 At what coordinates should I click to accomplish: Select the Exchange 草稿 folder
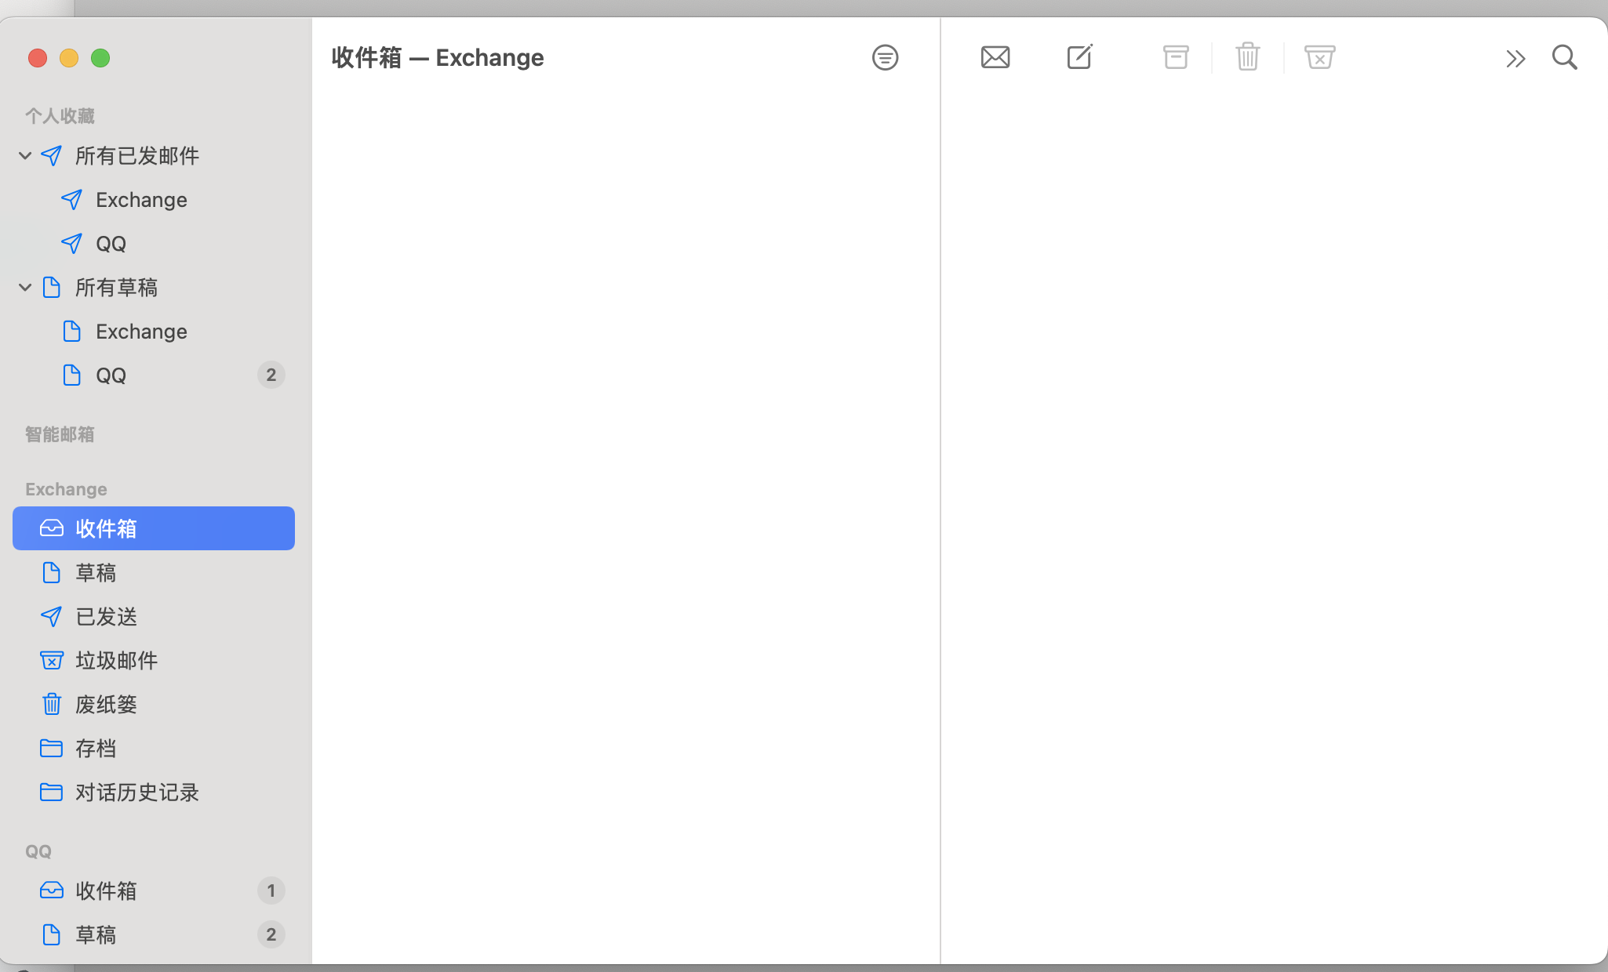coord(96,573)
